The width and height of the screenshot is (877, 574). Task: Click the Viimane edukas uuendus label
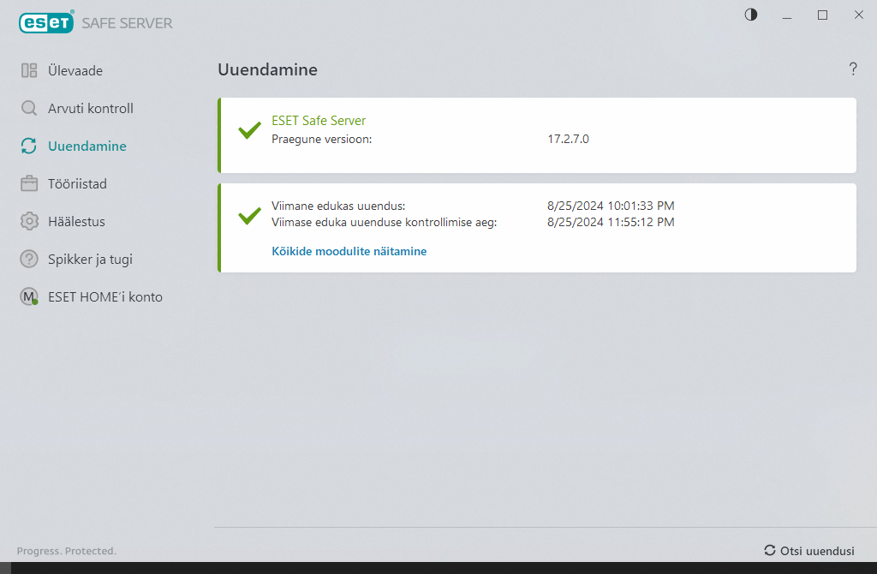[x=338, y=206]
